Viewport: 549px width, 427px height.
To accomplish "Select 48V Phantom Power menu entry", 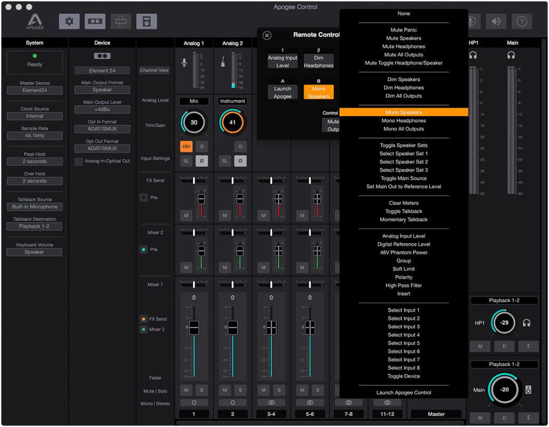I will (403, 253).
